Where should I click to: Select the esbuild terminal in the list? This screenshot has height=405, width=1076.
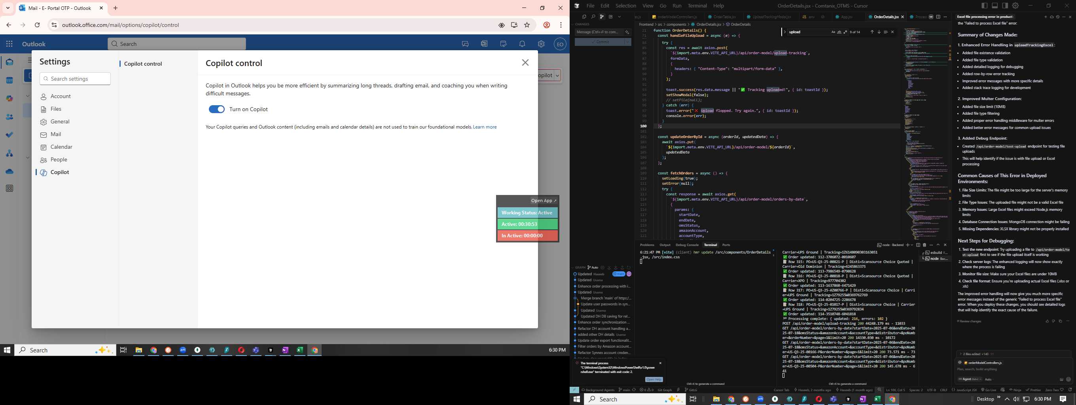[x=936, y=253]
